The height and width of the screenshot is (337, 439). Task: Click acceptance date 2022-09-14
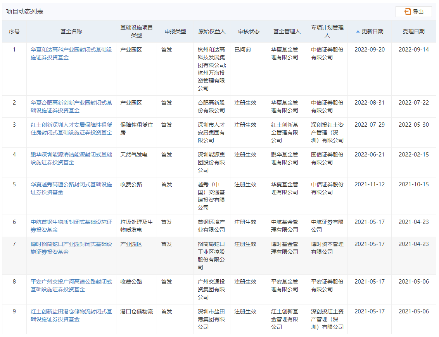click(x=413, y=50)
